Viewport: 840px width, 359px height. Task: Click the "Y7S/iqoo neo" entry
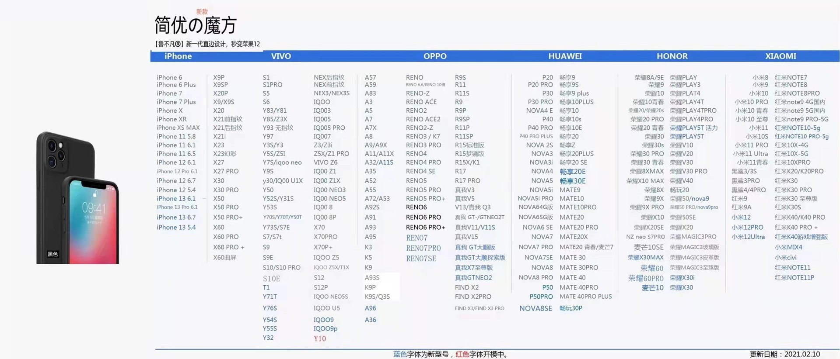282,162
